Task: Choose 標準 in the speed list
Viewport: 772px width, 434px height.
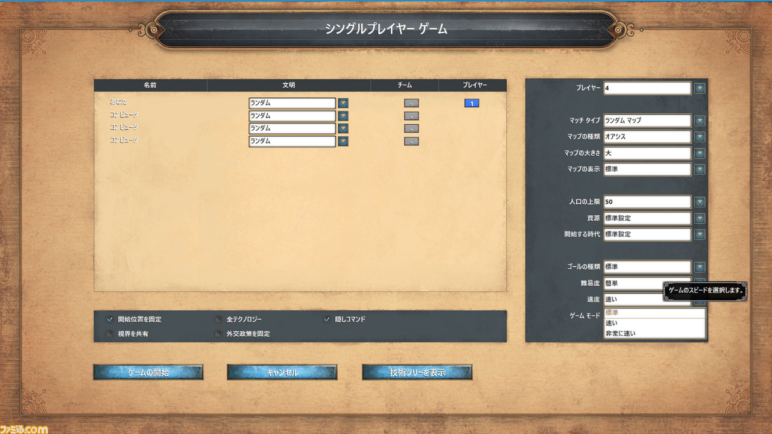Action: coord(612,313)
